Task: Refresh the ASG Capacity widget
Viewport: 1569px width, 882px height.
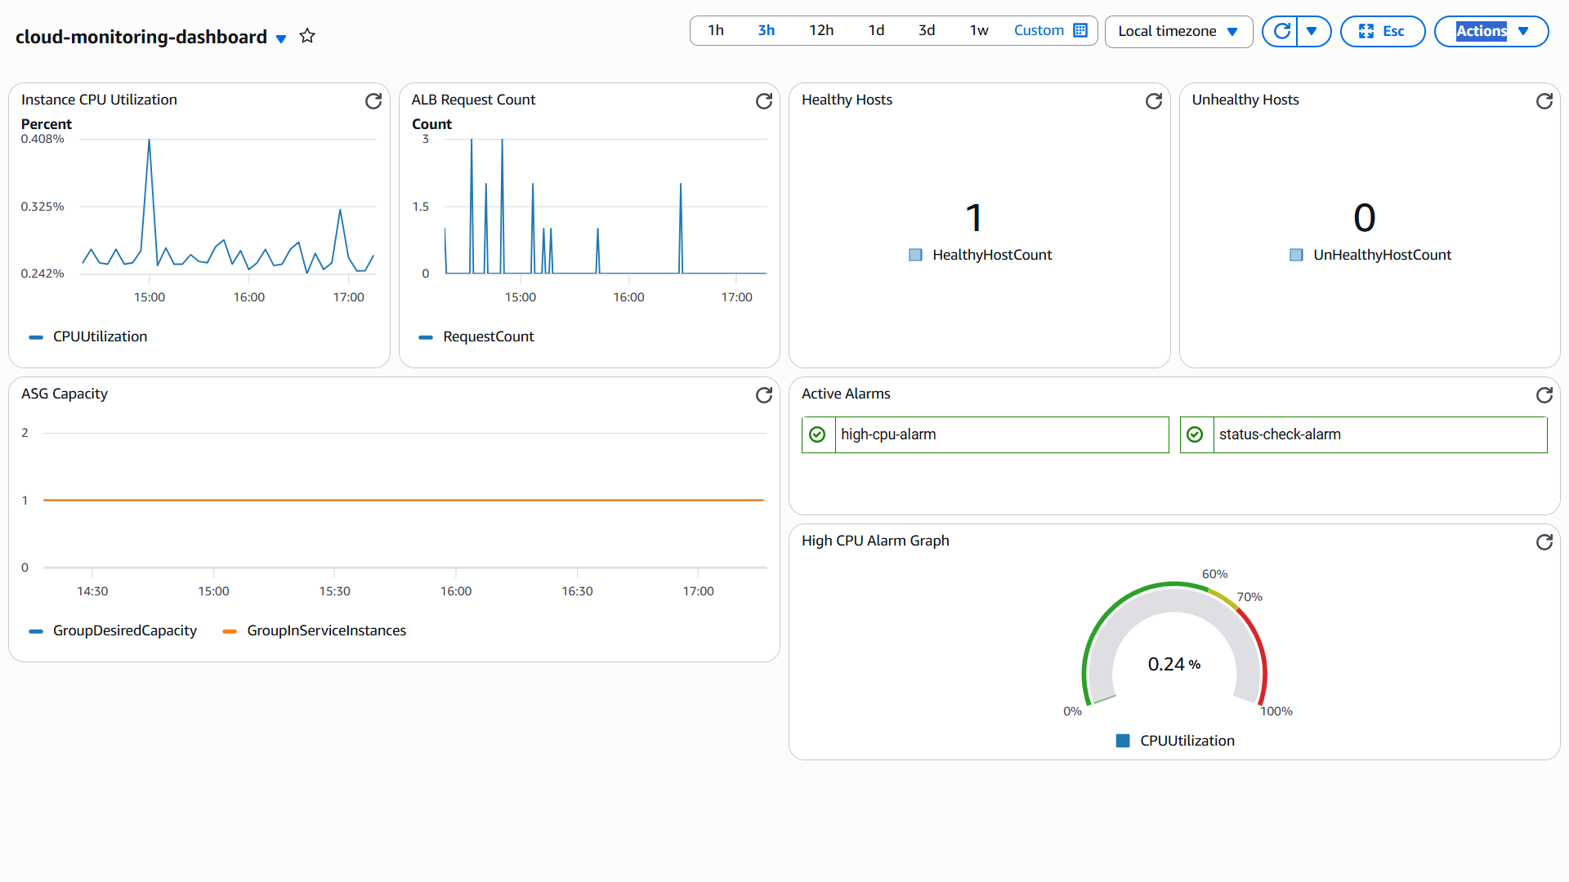Action: pyautogui.click(x=764, y=395)
